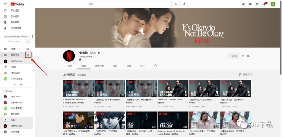Open the 排序方式 sort-by dropdown

245,74
